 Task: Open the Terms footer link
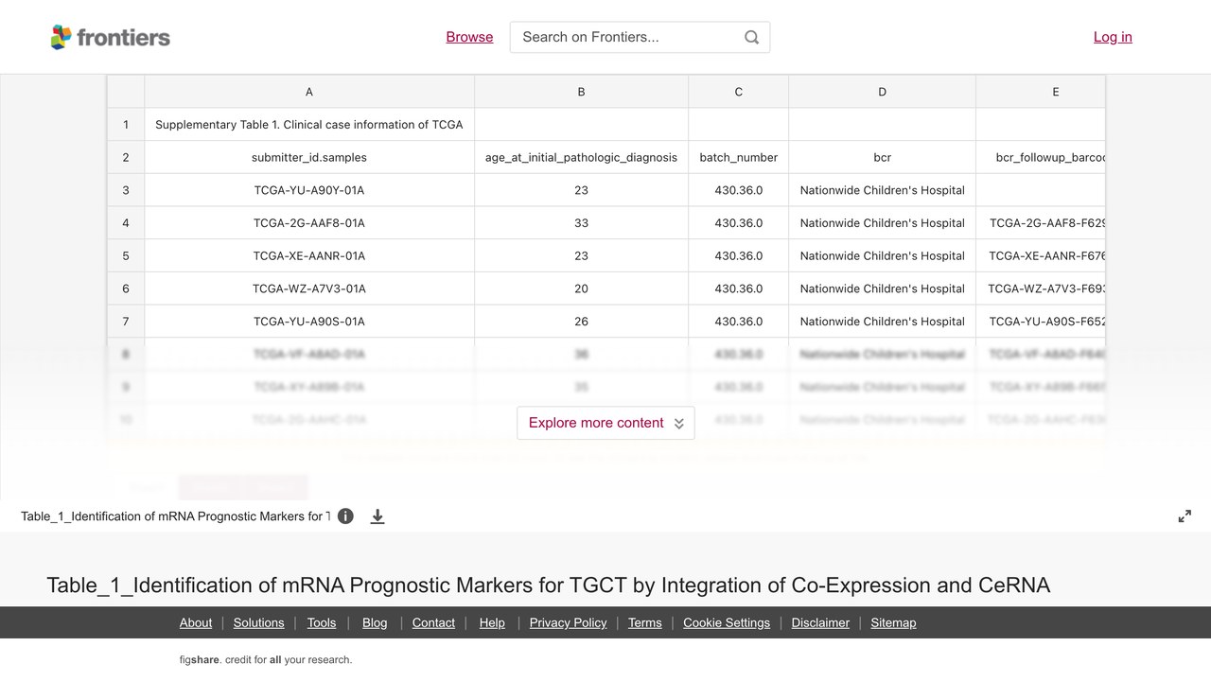click(645, 622)
